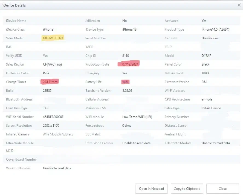The height and width of the screenshot is (195, 243).
Task: Select the 274 Times charge count
Action: point(50,82)
